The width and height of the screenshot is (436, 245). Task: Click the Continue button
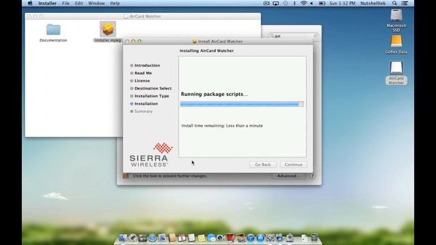pyautogui.click(x=294, y=165)
